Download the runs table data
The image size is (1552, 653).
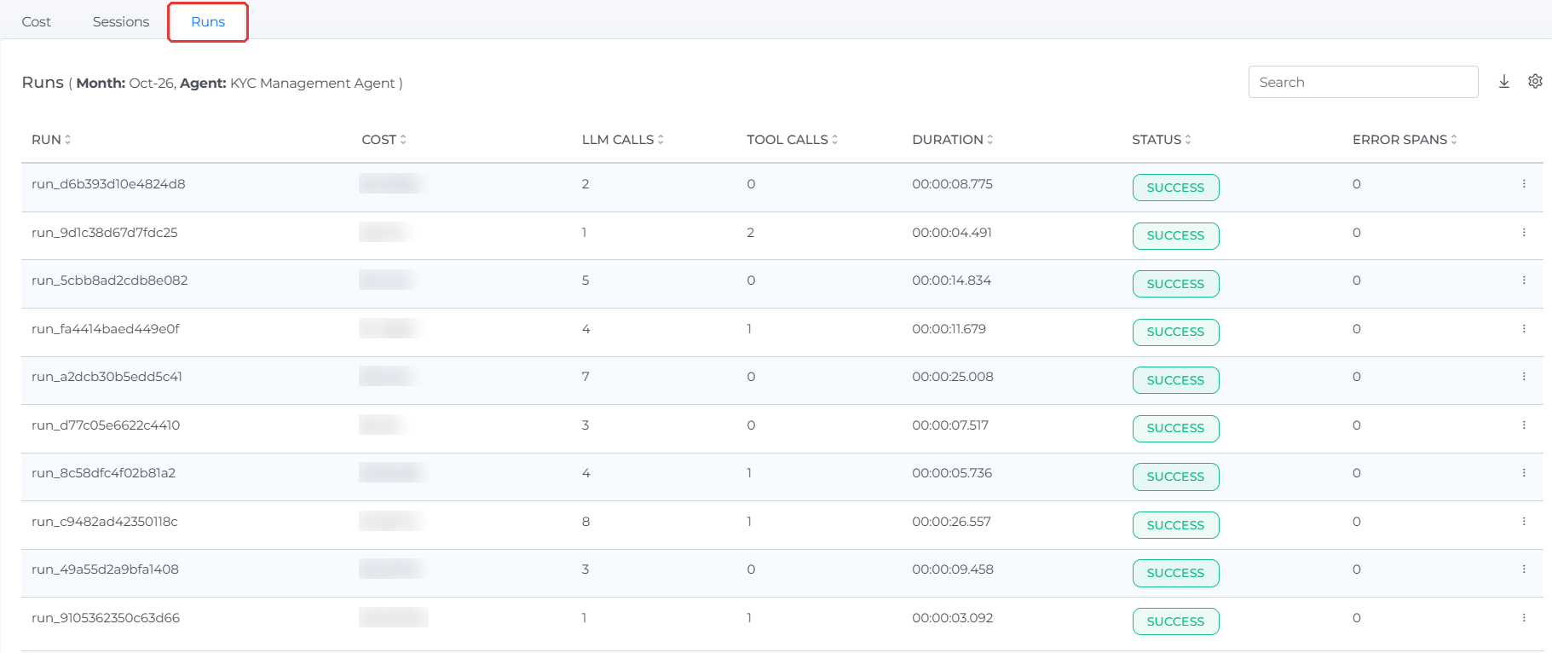[x=1504, y=81]
